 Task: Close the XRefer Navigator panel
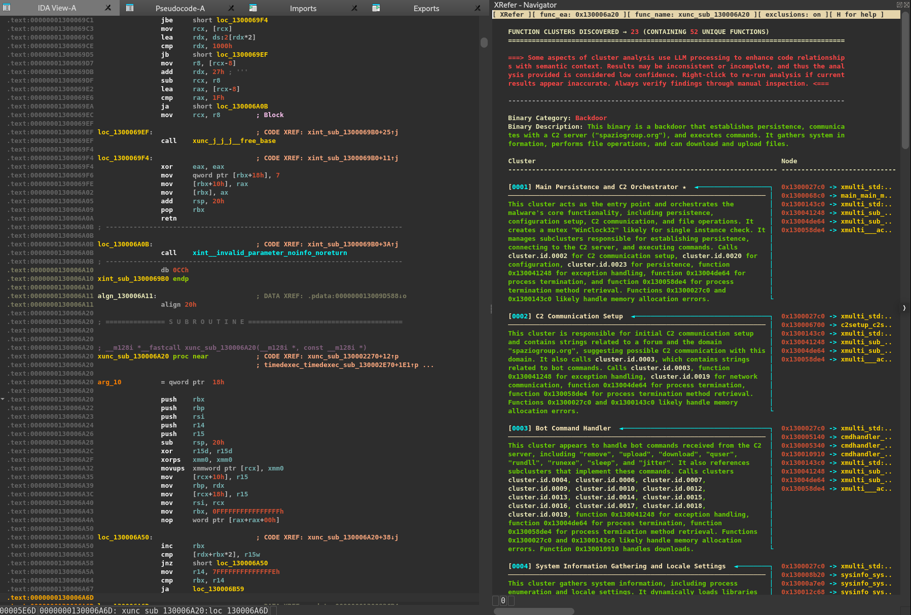[906, 5]
